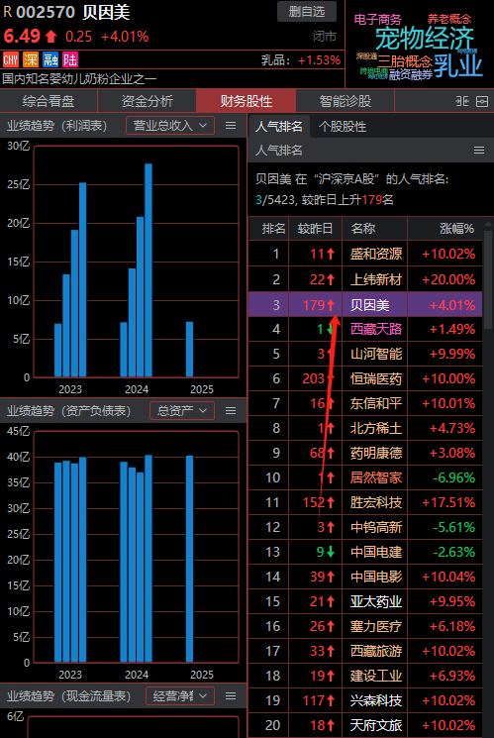This screenshot has height=738, width=494.
Task: Select stock 居然智家 in ranking list
Action: [376, 477]
